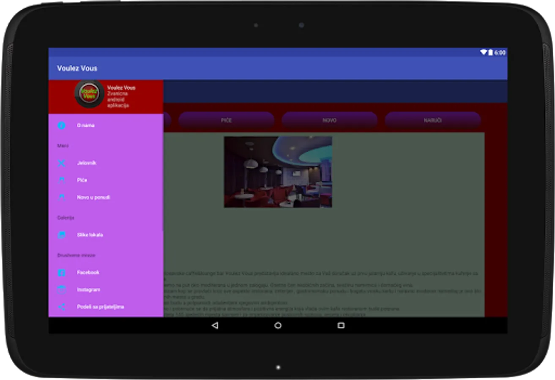The height and width of the screenshot is (380, 555).
Task: Click the round Voulez Vous logo
Action: click(x=89, y=93)
